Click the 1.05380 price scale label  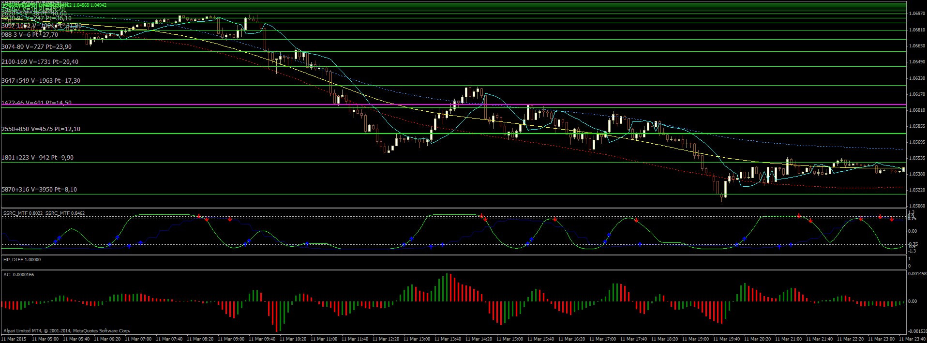pyautogui.click(x=917, y=174)
